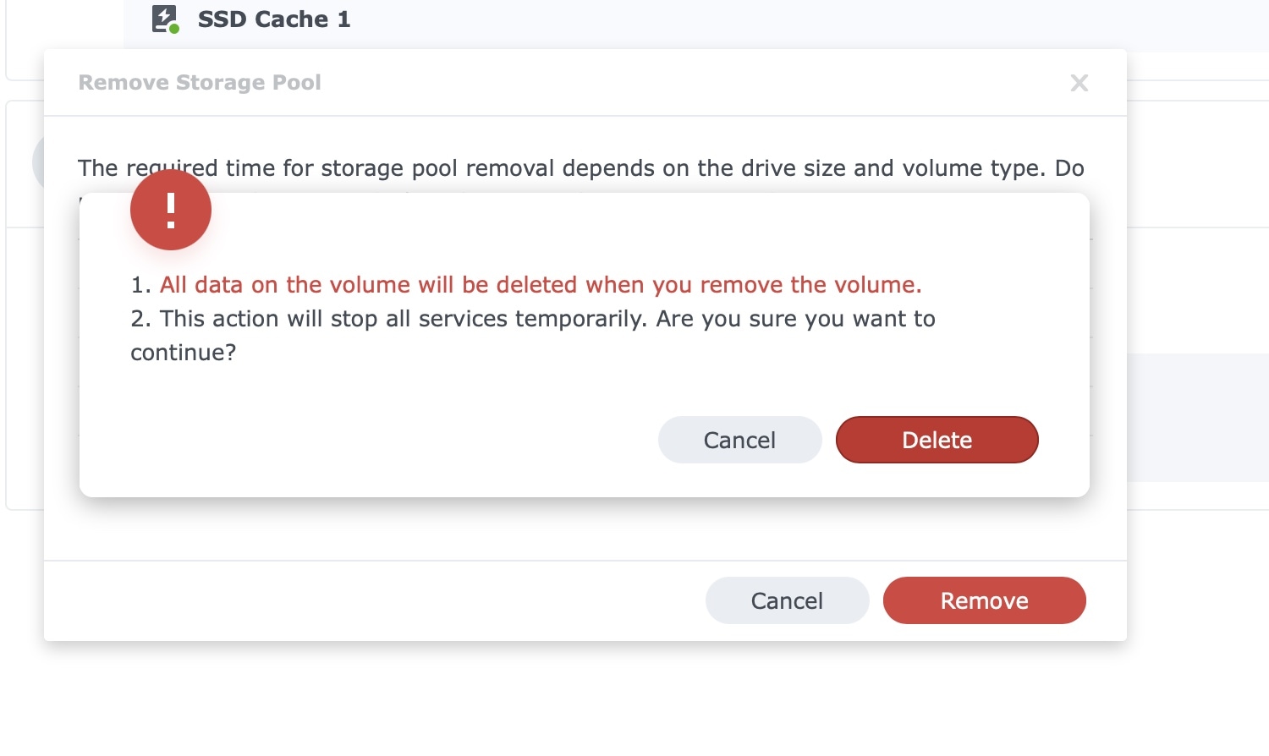Click the red data deletion warning sentence
Image resolution: width=1269 pixels, height=756 pixels.
(541, 285)
